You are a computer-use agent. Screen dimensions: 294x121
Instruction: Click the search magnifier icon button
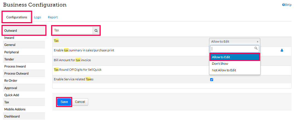click(96, 31)
